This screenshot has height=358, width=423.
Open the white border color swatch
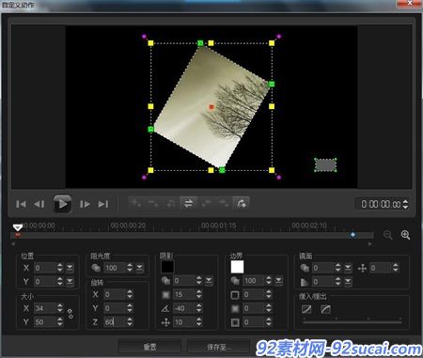[x=237, y=267]
